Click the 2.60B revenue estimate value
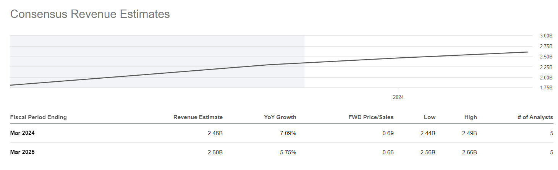The image size is (558, 170). coord(215,152)
